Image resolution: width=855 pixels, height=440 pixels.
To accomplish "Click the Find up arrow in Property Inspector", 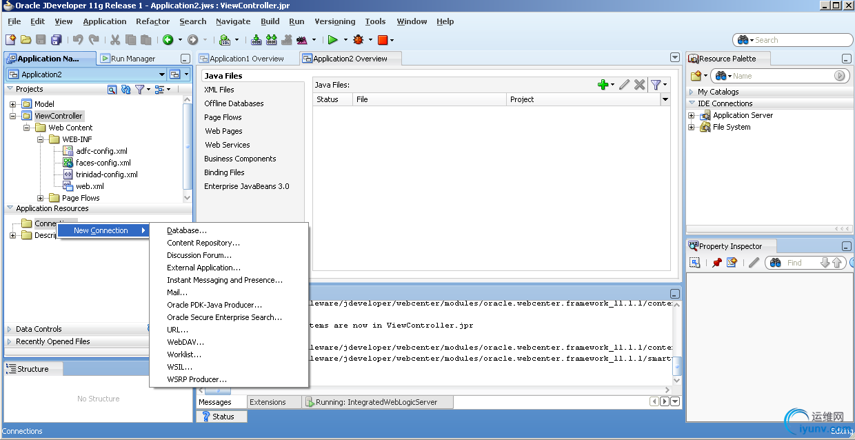I will 837,263.
